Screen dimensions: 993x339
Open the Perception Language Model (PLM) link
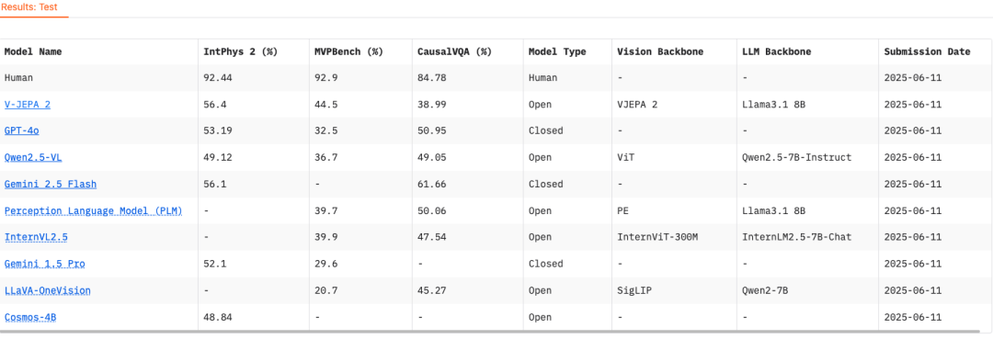click(93, 210)
